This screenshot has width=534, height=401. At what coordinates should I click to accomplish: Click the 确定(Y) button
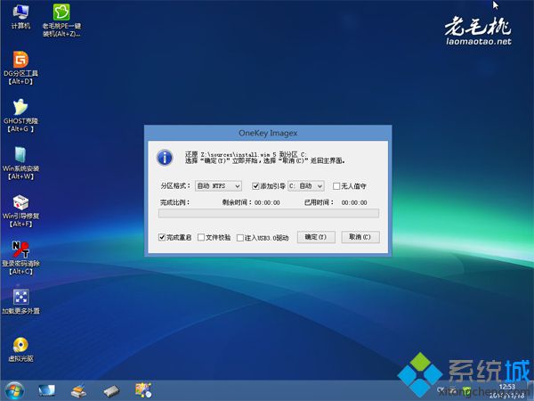[x=316, y=237]
